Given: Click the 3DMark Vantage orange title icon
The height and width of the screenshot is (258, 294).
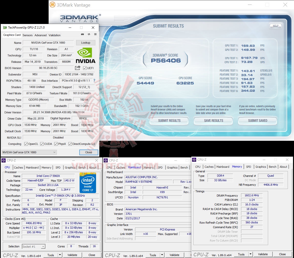Looking at the screenshot, I should pos(52,5).
